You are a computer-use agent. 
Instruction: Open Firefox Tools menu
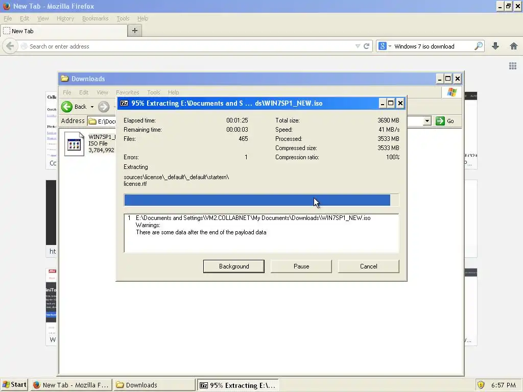click(123, 18)
